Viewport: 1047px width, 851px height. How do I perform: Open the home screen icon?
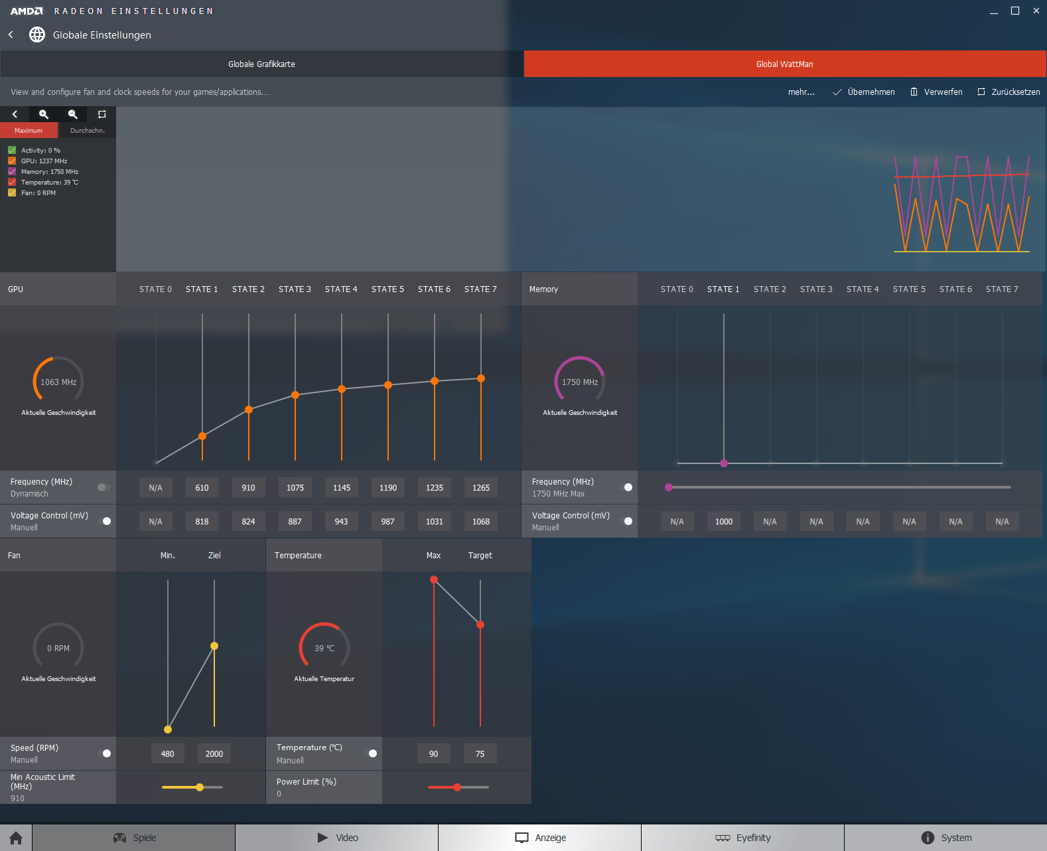[x=16, y=838]
